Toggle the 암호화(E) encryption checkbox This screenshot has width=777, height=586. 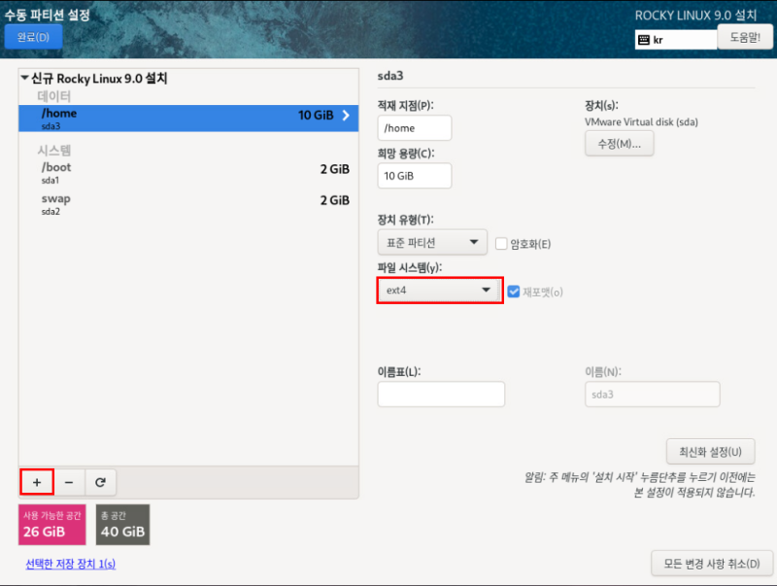(501, 243)
